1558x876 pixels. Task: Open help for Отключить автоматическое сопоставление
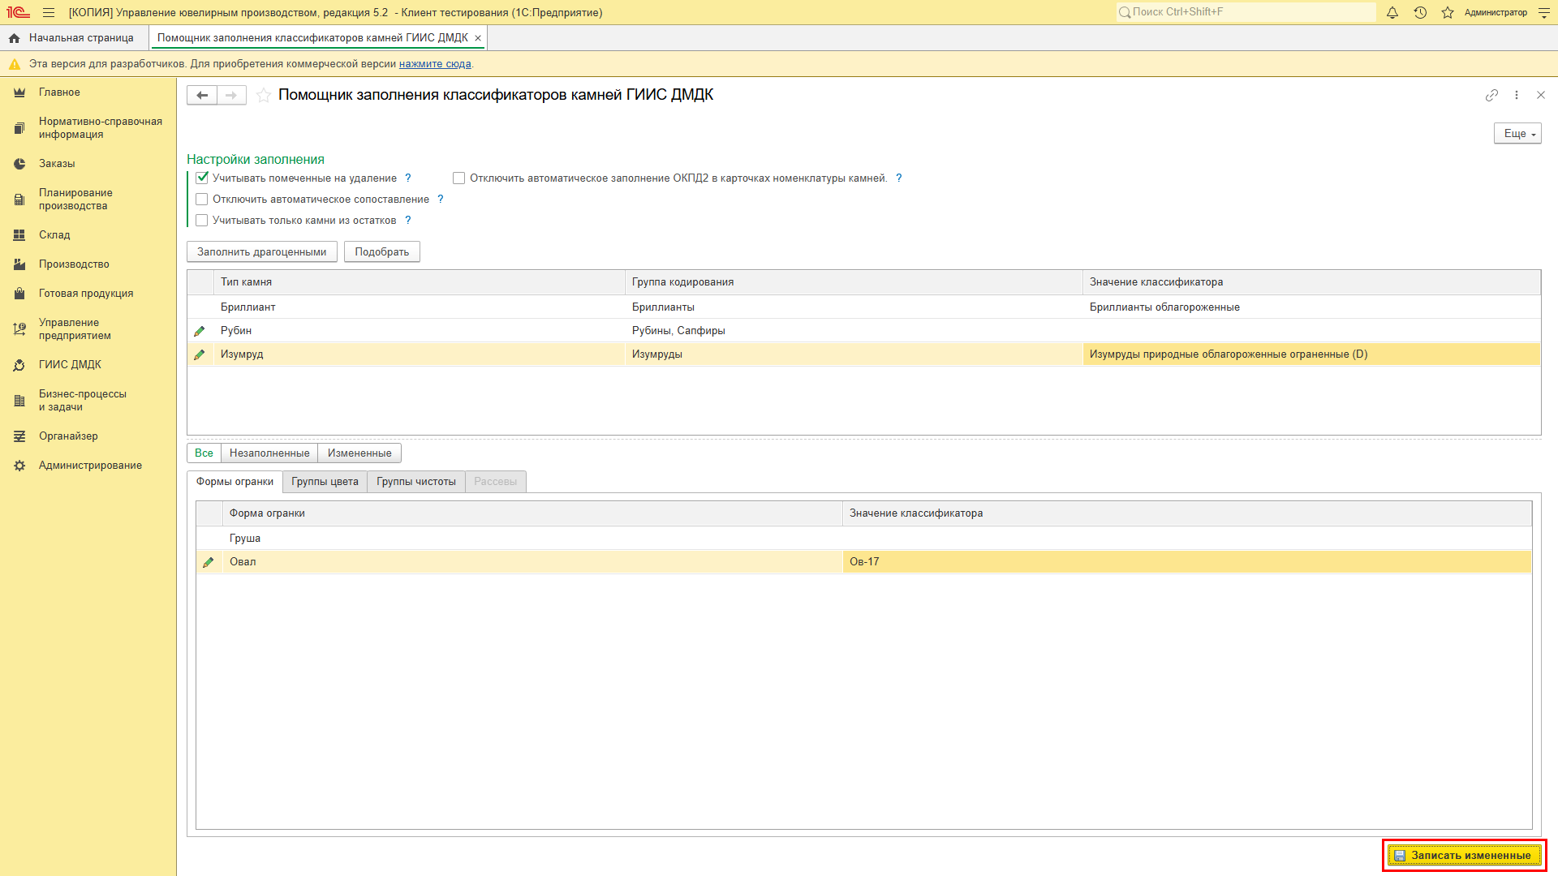coord(441,200)
